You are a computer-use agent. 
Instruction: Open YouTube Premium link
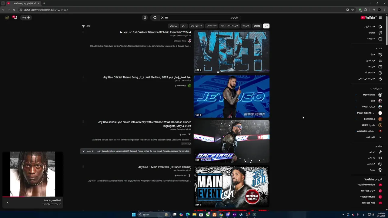369,185
